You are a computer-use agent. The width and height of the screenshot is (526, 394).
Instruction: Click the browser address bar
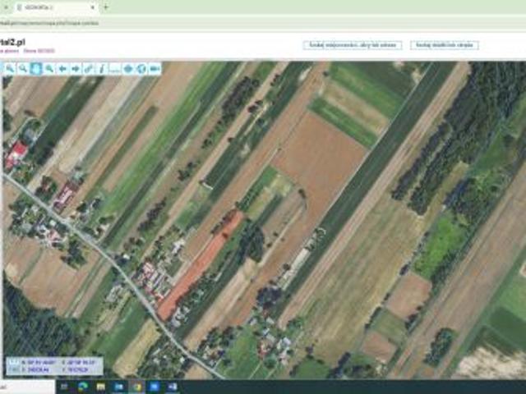click(x=261, y=23)
